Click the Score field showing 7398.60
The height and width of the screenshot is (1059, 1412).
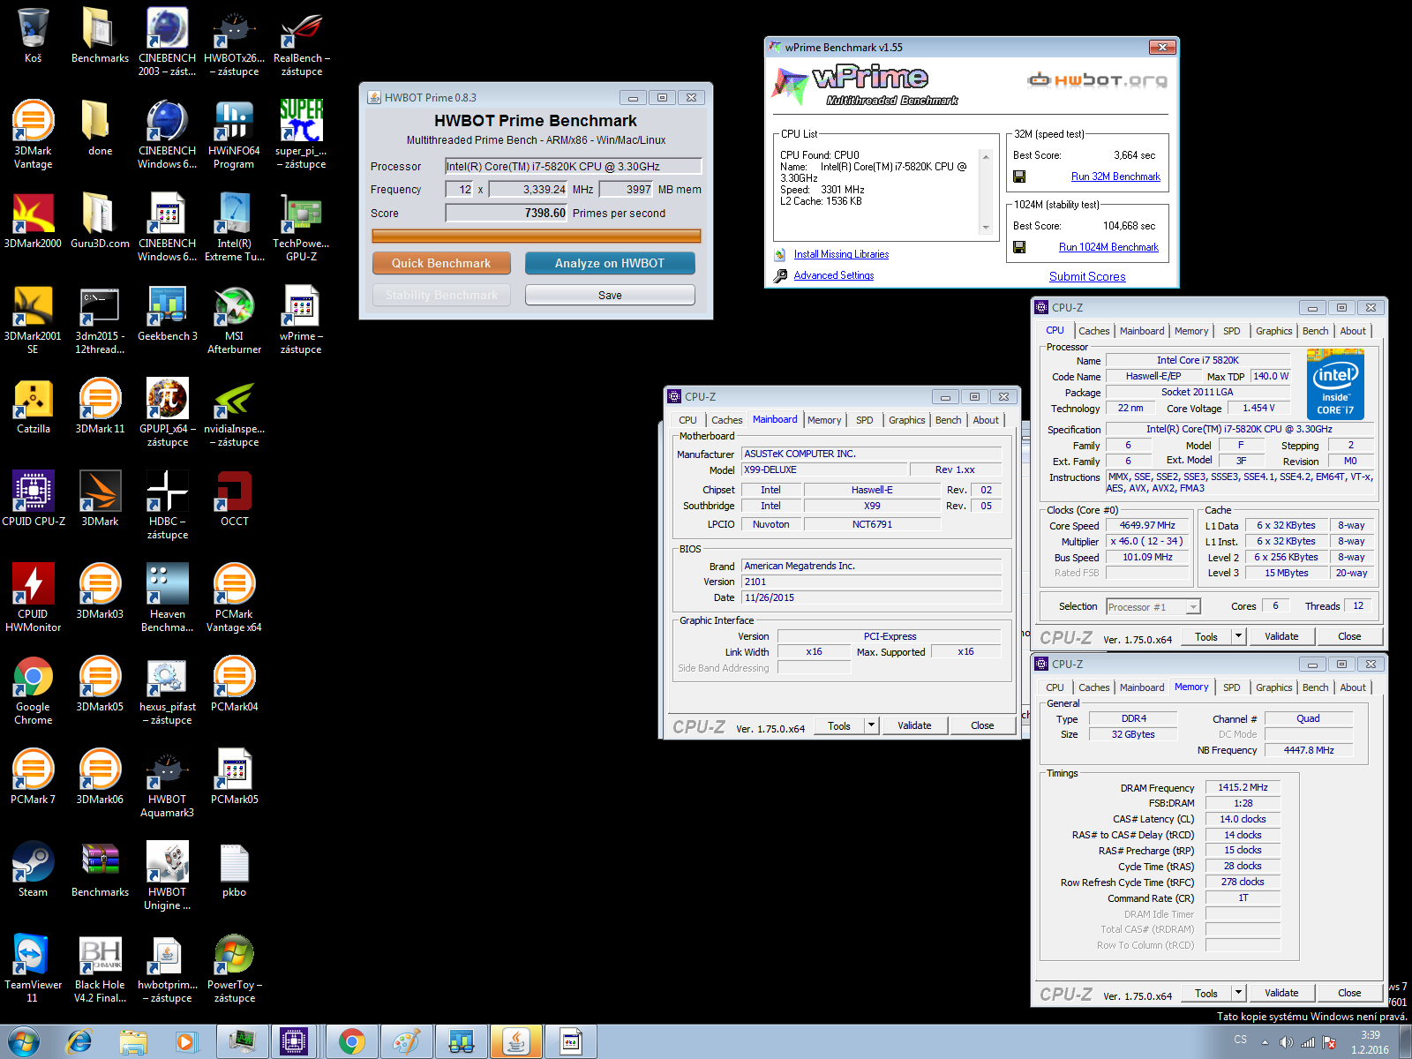(x=507, y=213)
